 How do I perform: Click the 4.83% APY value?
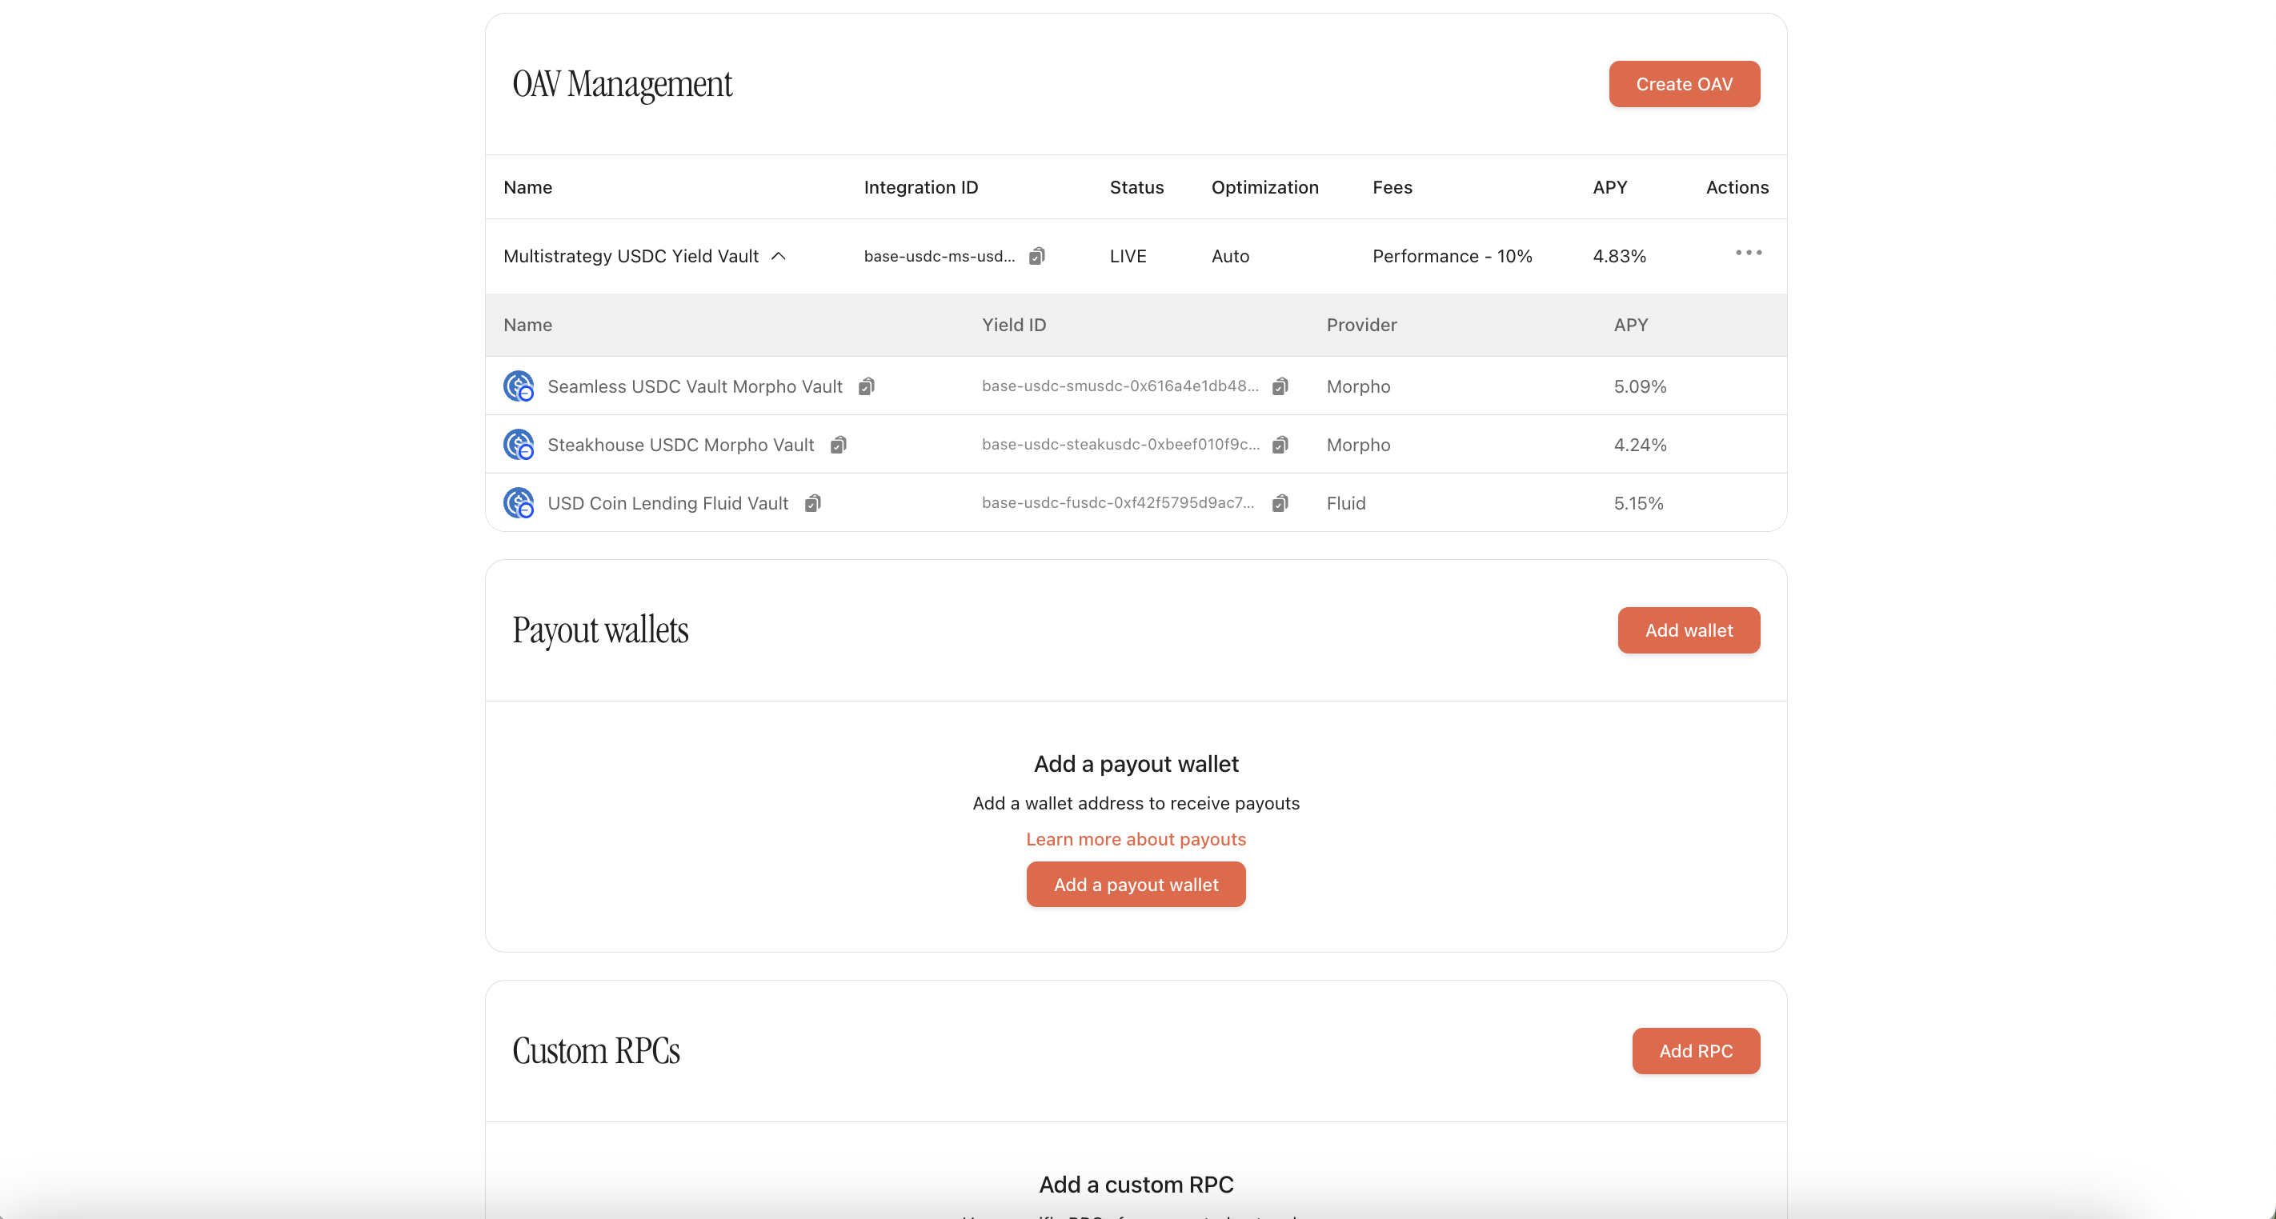click(x=1620, y=256)
